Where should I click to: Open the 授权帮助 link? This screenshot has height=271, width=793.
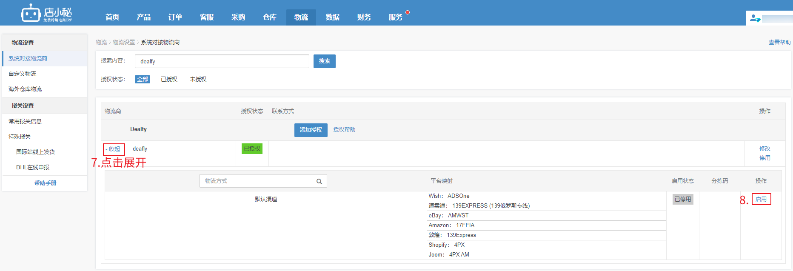[344, 130]
